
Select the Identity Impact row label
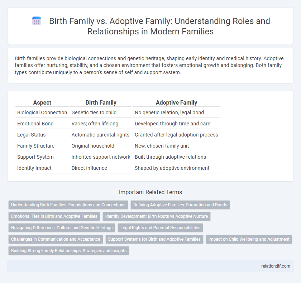coord(34,168)
